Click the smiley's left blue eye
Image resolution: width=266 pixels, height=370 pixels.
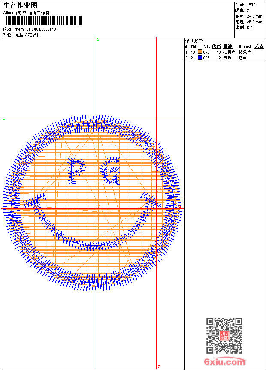(77, 170)
